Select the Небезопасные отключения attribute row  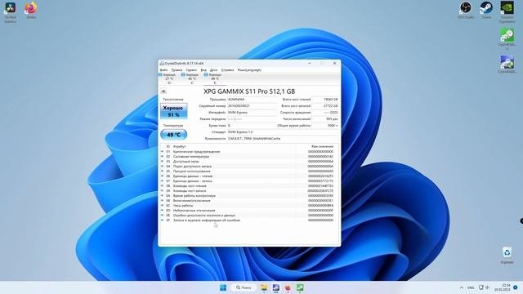(249, 211)
